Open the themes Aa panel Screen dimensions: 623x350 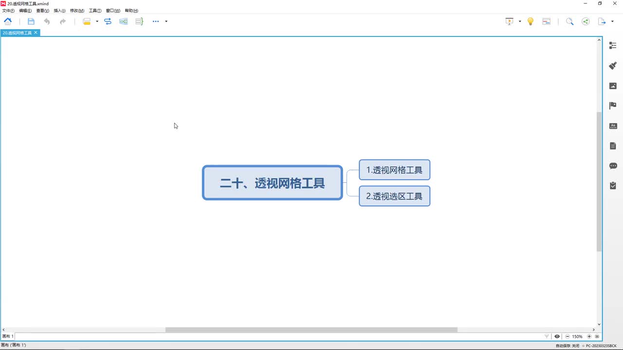(x=613, y=126)
